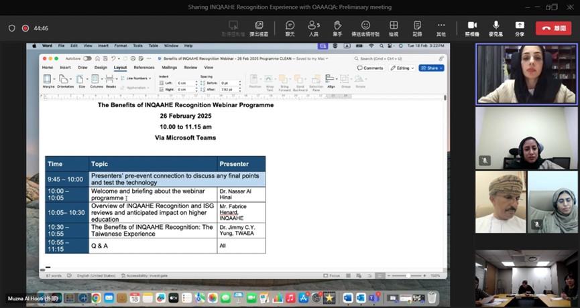
Task: Click the zoom in plus button
Action: point(424,275)
